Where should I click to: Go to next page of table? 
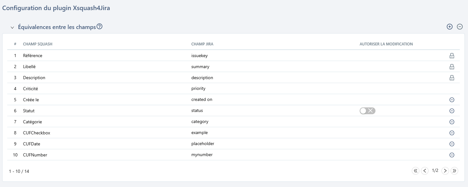click(445, 171)
